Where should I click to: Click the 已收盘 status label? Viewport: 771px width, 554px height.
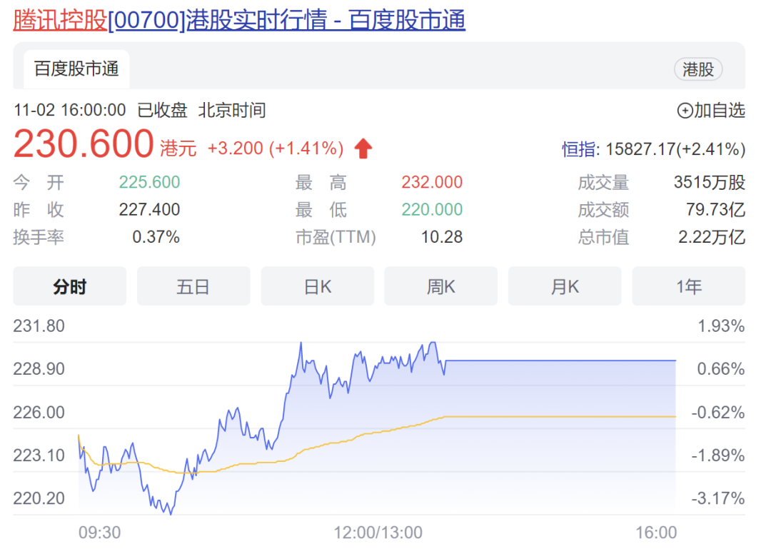click(162, 110)
